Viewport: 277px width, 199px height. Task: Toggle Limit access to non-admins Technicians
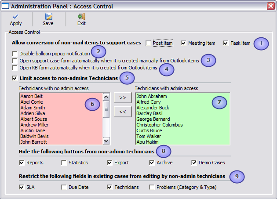tap(15, 78)
